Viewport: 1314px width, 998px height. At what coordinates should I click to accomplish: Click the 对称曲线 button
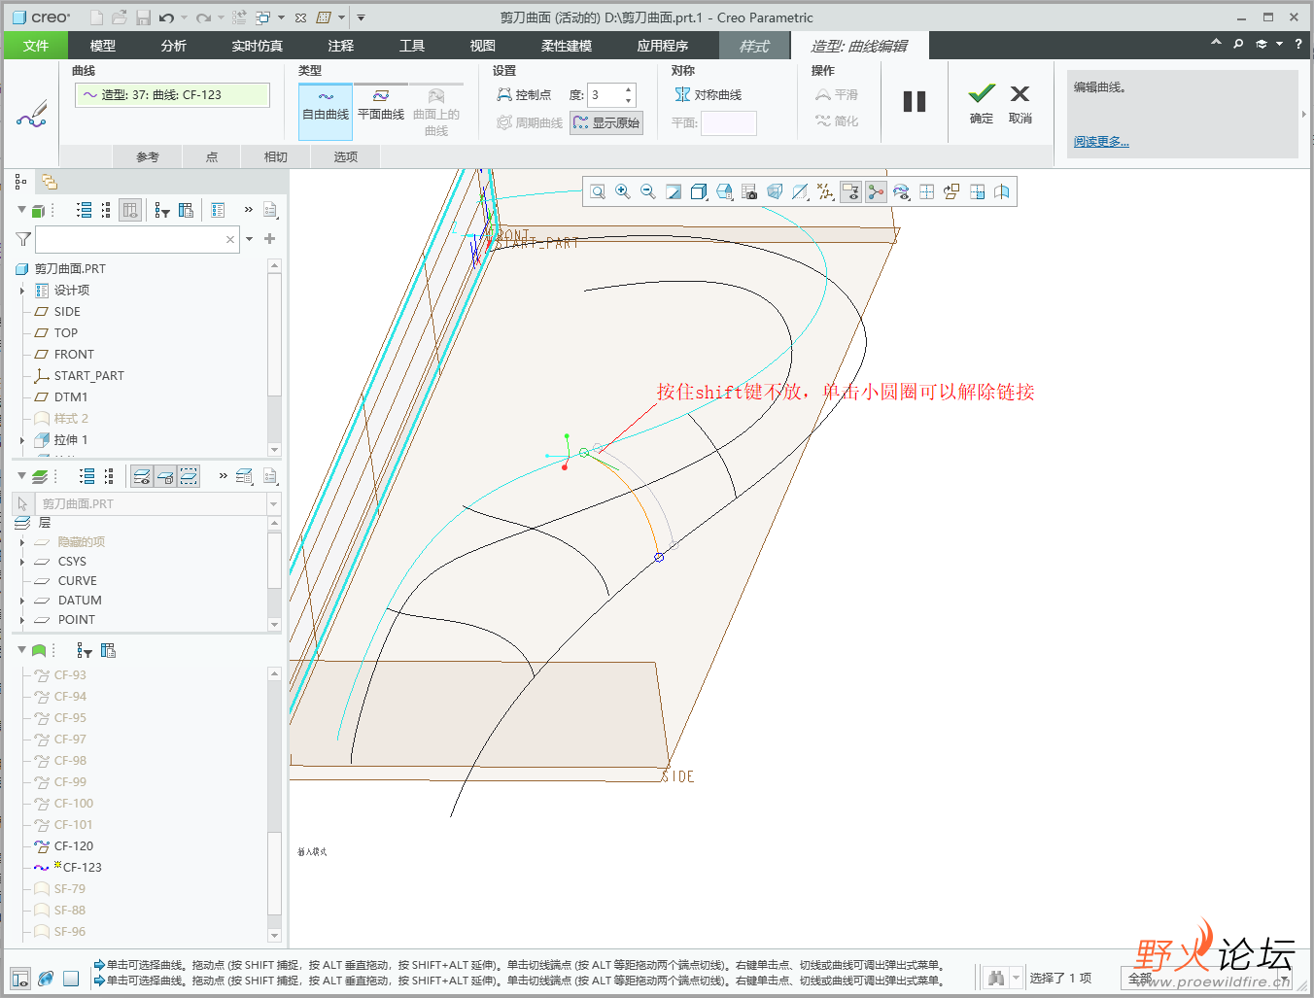pyautogui.click(x=709, y=94)
